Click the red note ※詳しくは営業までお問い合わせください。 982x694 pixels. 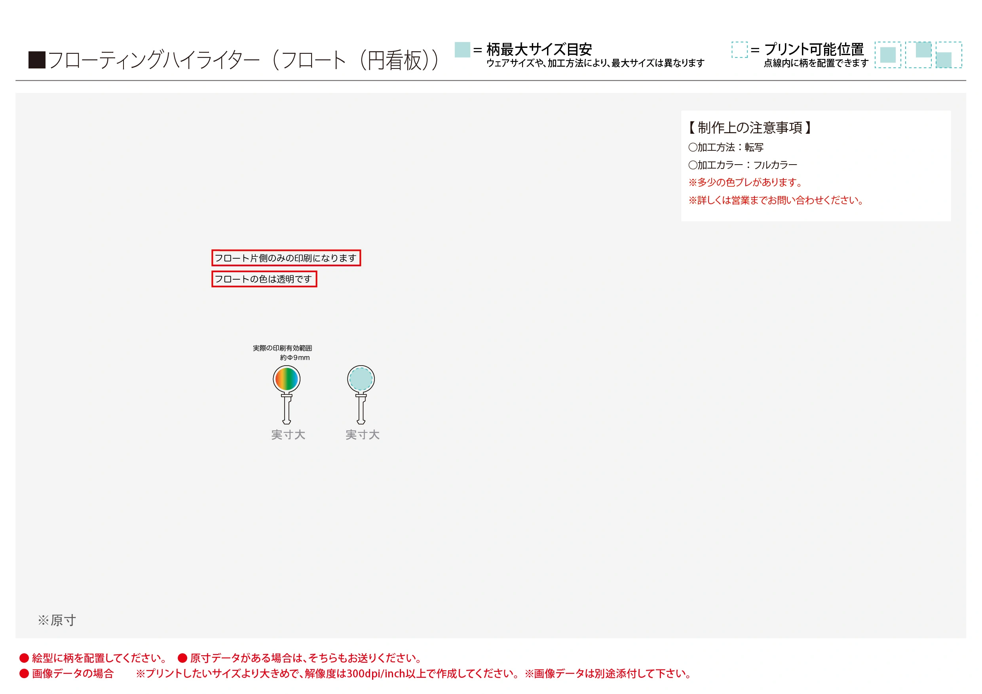(777, 200)
